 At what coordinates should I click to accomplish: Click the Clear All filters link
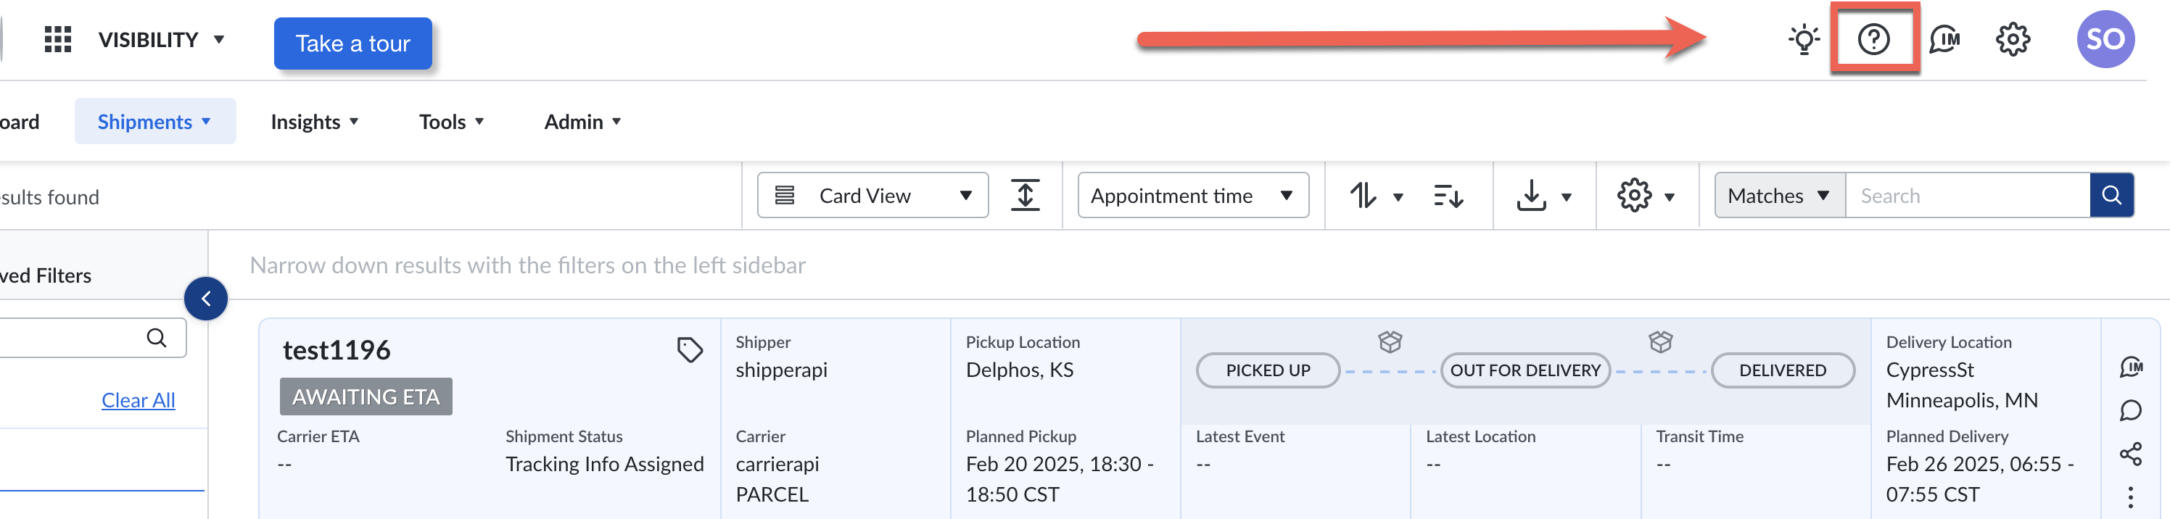pos(137,399)
